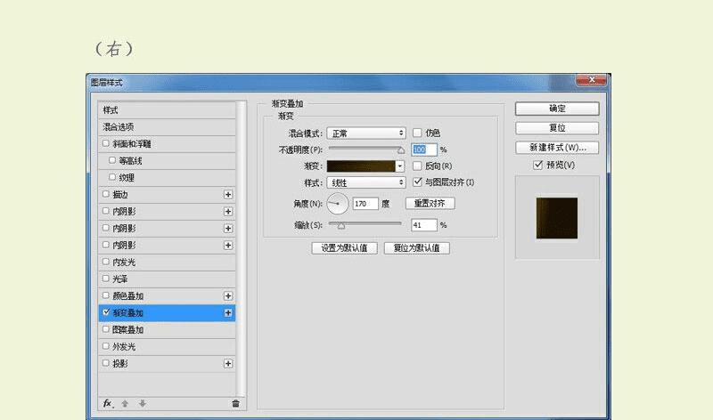Click the style preview thumbnail
The height and width of the screenshot is (420, 713).
point(556,218)
